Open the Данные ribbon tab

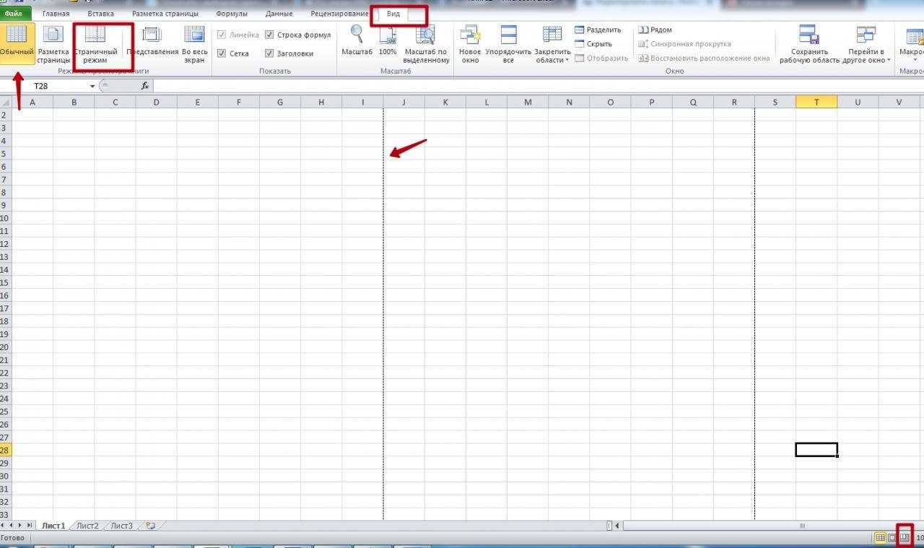(279, 14)
